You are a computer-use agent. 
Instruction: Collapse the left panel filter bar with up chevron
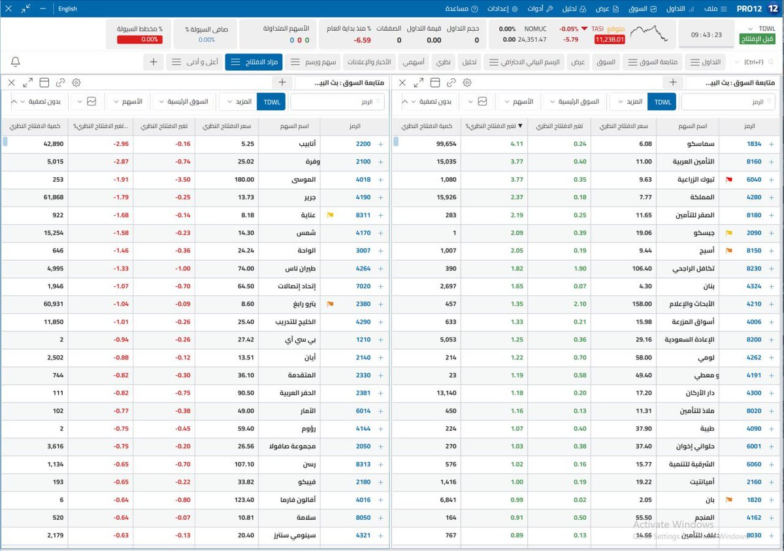pos(14,102)
